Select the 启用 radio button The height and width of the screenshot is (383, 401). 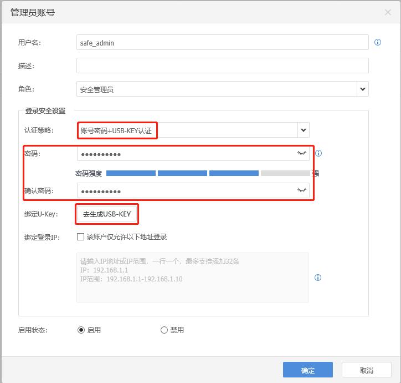point(81,330)
